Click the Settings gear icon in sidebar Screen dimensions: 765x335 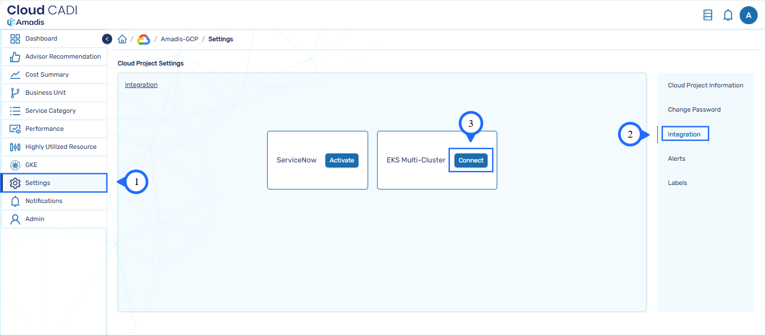[x=15, y=183]
